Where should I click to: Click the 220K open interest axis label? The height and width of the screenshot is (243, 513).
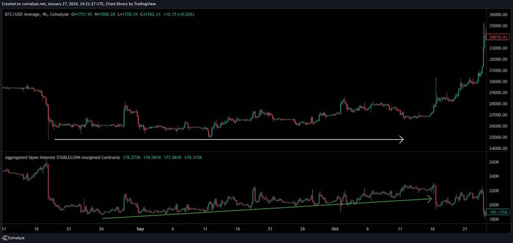pyautogui.click(x=493, y=191)
